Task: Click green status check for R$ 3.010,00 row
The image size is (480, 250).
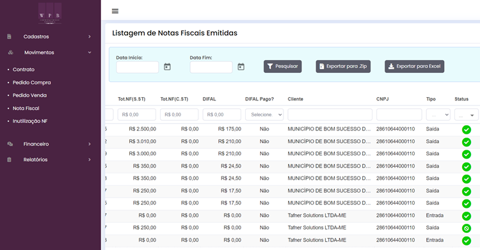Action: coord(466,142)
